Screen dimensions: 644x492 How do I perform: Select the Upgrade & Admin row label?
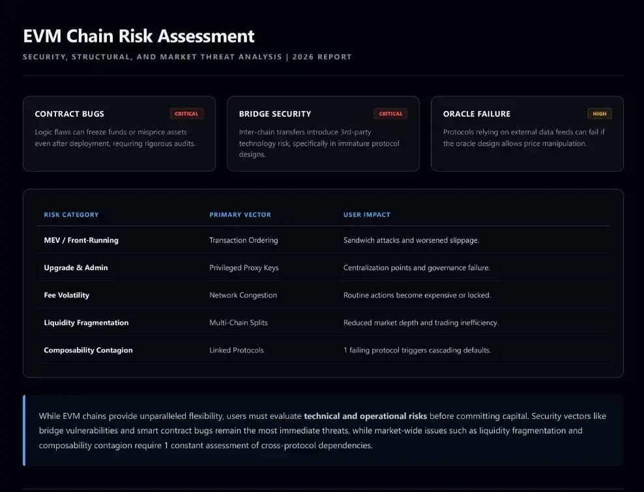coord(76,268)
